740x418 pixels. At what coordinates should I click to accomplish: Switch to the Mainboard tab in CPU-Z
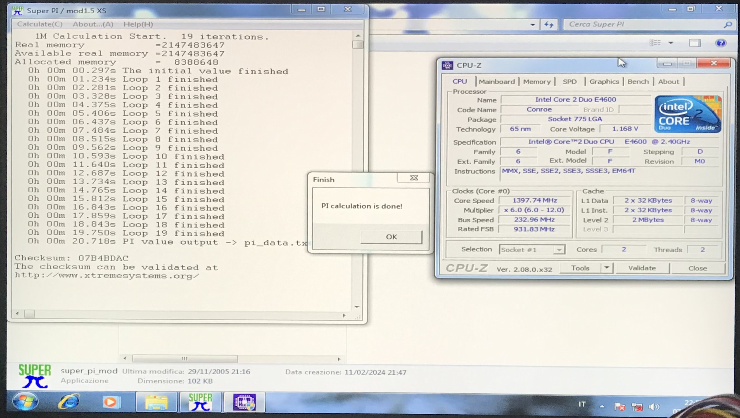pos(497,82)
